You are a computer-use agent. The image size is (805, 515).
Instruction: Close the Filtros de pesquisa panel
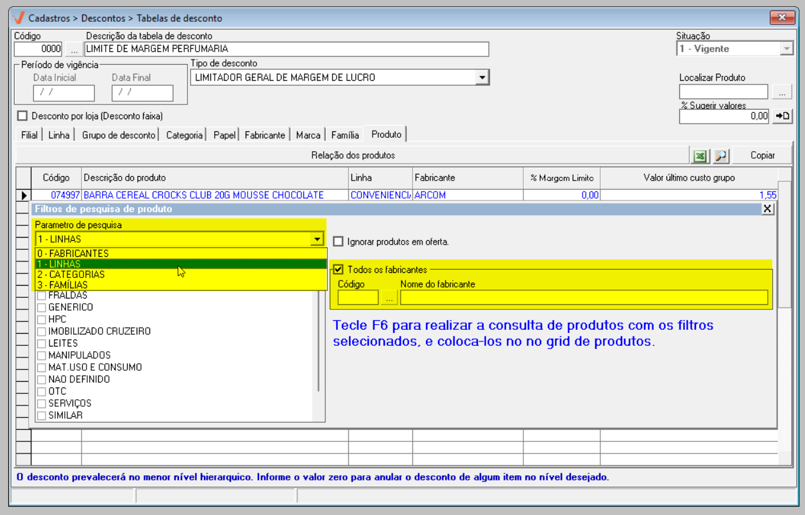tap(767, 209)
